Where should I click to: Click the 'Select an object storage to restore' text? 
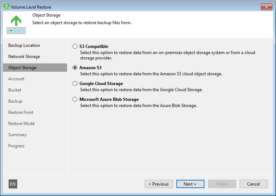tap(82, 23)
